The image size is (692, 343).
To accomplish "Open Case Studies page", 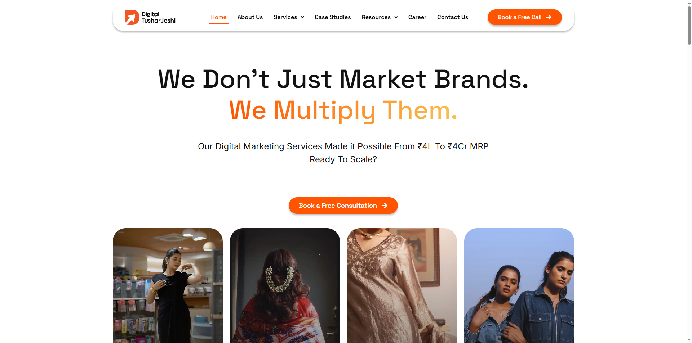I will click(x=333, y=17).
